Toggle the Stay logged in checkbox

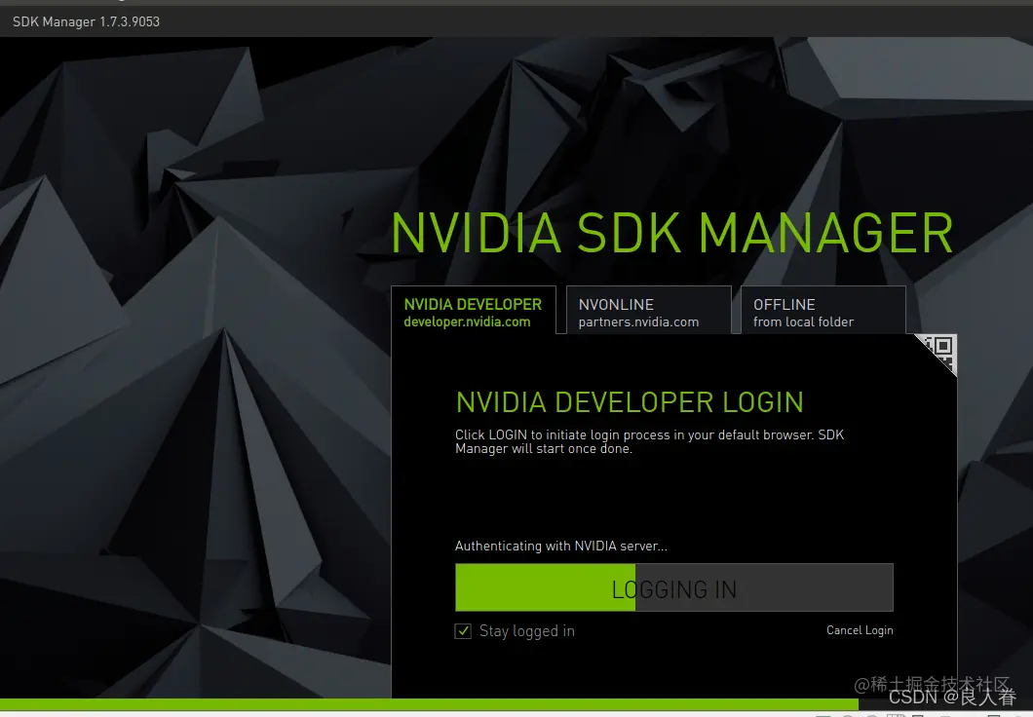tap(463, 631)
